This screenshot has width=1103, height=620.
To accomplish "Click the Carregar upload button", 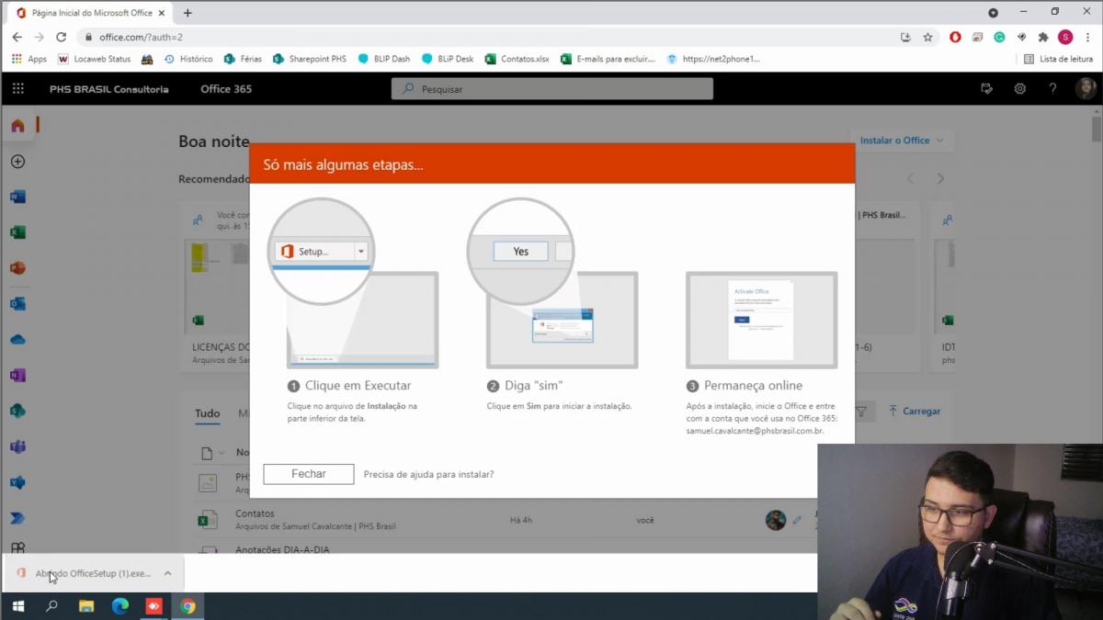I will pyautogui.click(x=915, y=411).
